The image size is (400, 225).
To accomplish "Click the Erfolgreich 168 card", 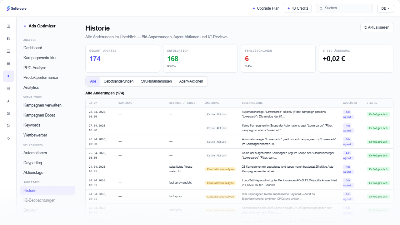I will [x=200, y=59].
